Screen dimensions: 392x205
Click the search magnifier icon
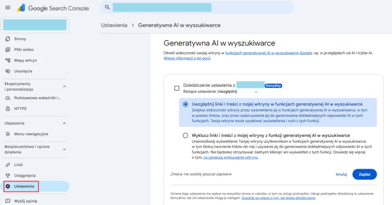click(107, 8)
